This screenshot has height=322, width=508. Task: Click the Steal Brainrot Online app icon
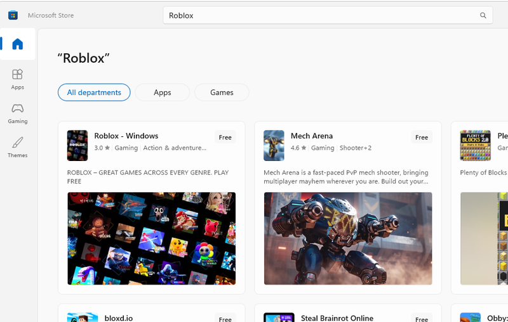tap(279, 317)
